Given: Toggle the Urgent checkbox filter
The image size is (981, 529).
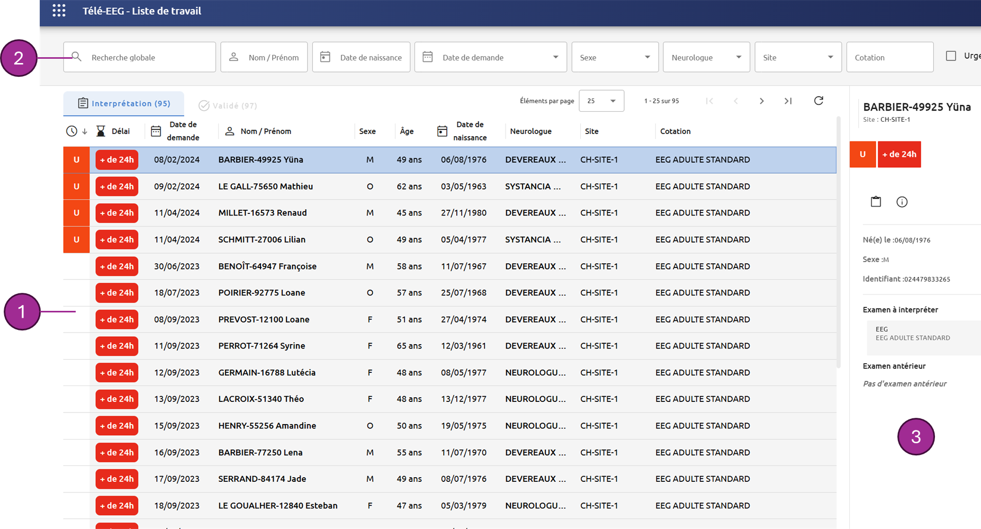Looking at the screenshot, I should 951,56.
